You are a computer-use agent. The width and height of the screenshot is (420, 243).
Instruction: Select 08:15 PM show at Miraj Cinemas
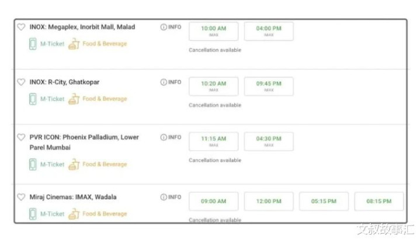click(379, 201)
